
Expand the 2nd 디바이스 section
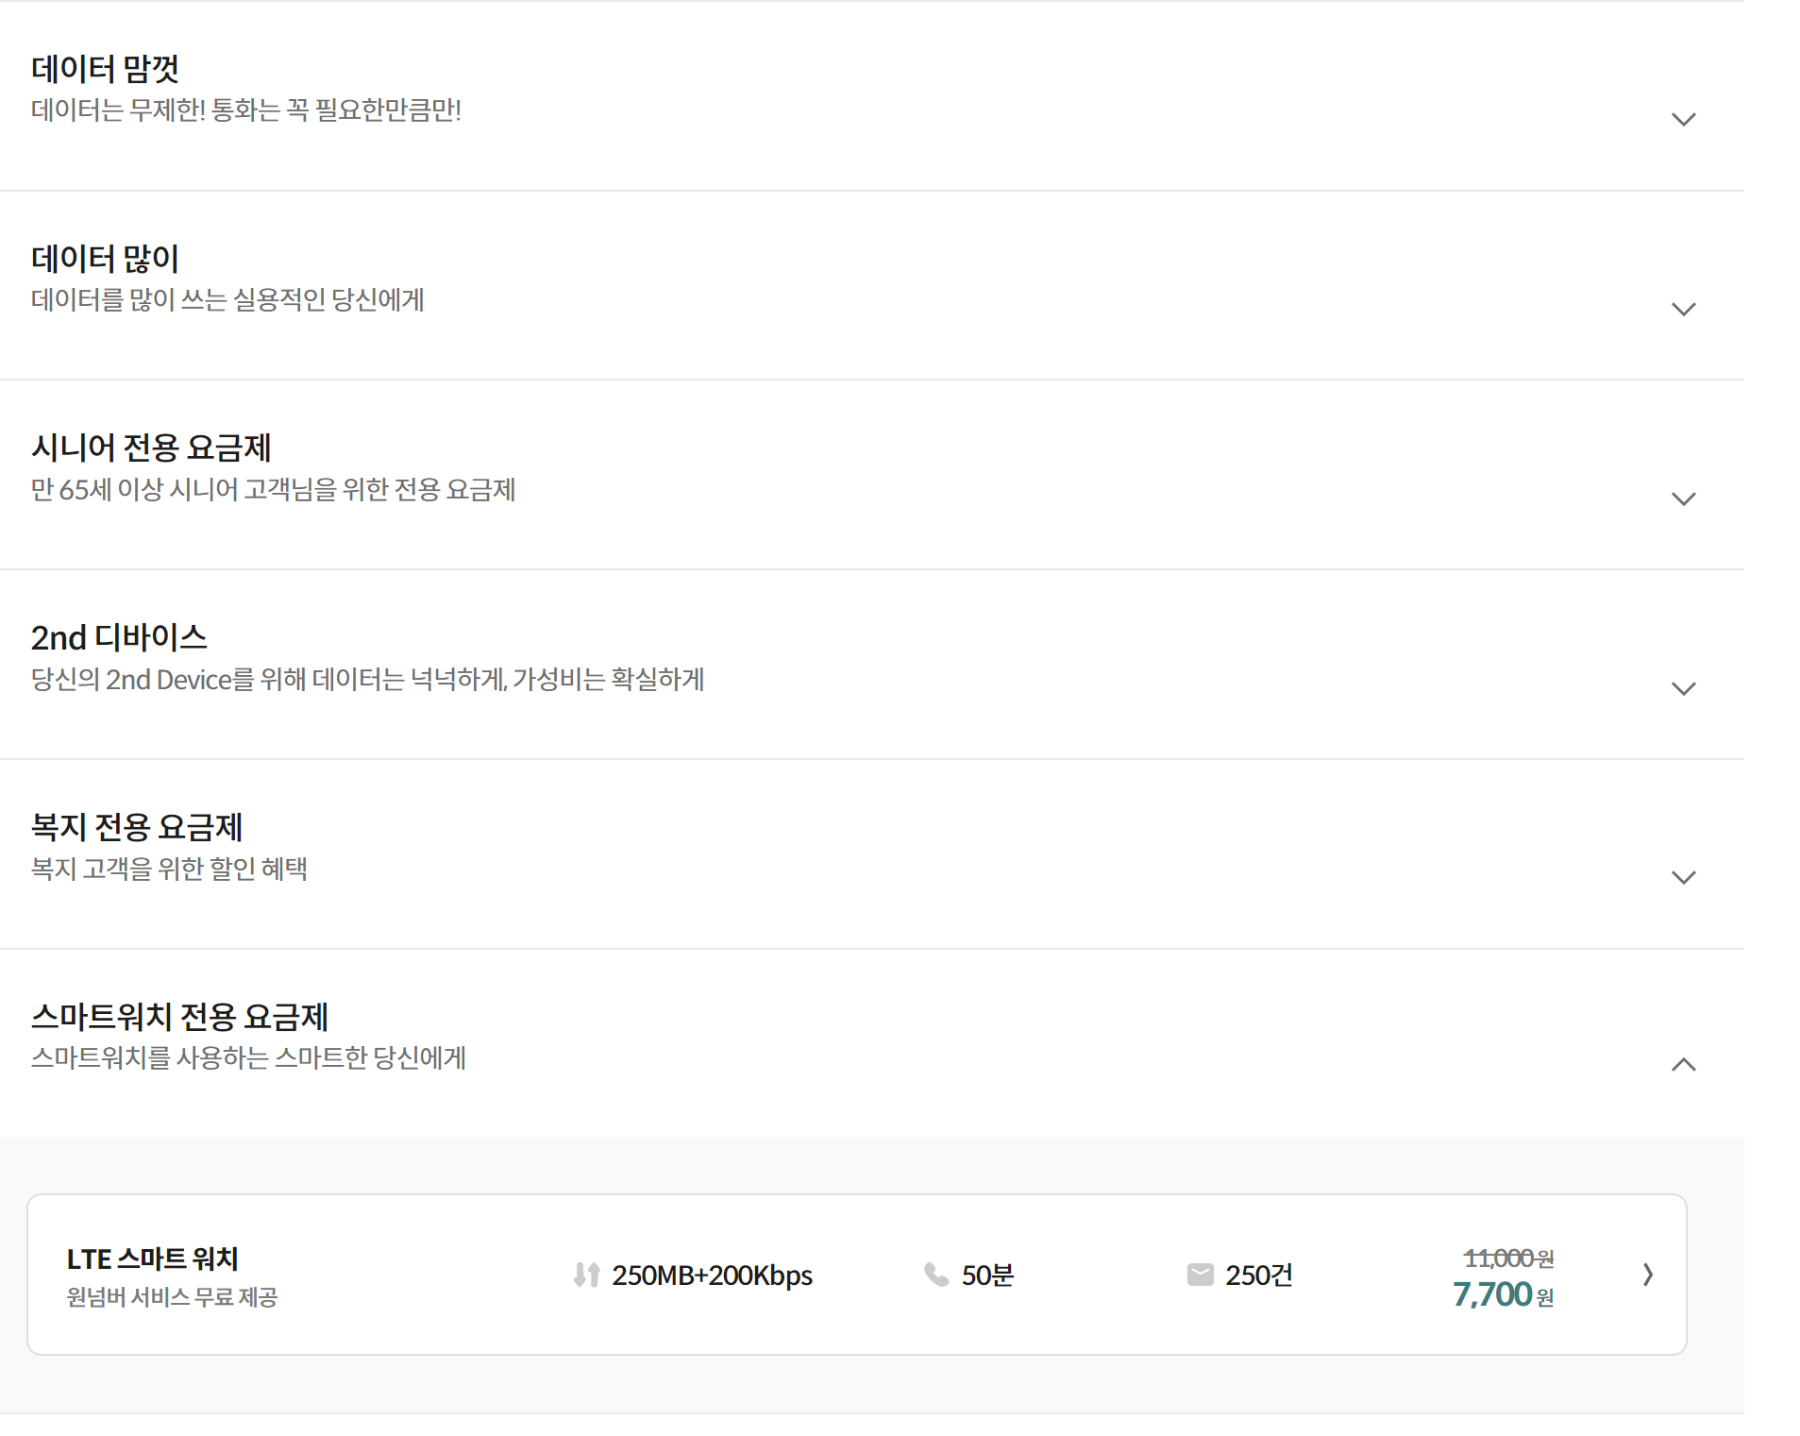(x=1684, y=688)
